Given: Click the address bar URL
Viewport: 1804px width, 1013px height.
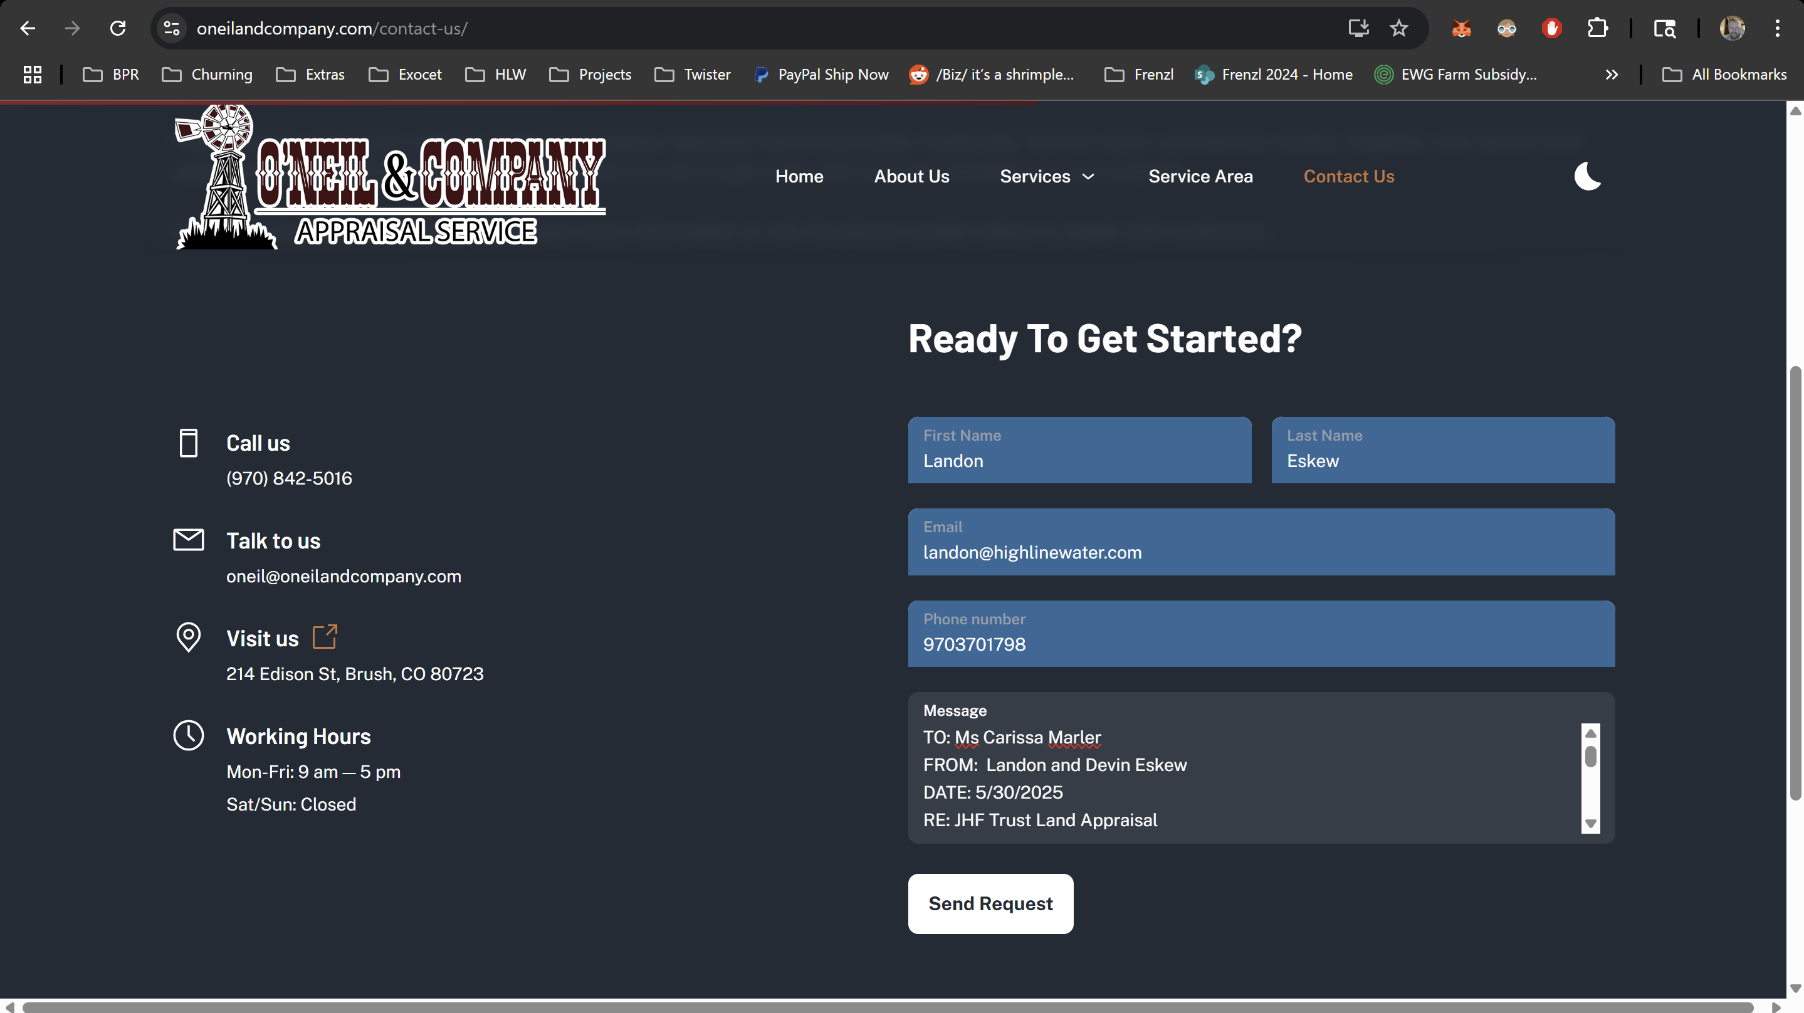Looking at the screenshot, I should tap(332, 28).
